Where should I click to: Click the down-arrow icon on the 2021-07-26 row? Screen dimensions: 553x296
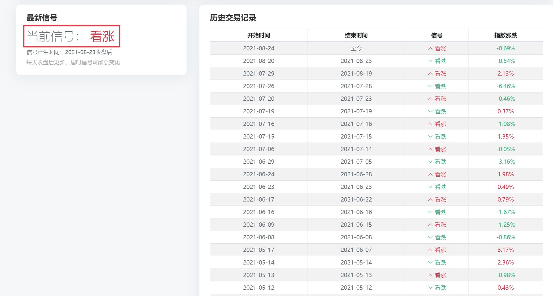[x=430, y=86]
